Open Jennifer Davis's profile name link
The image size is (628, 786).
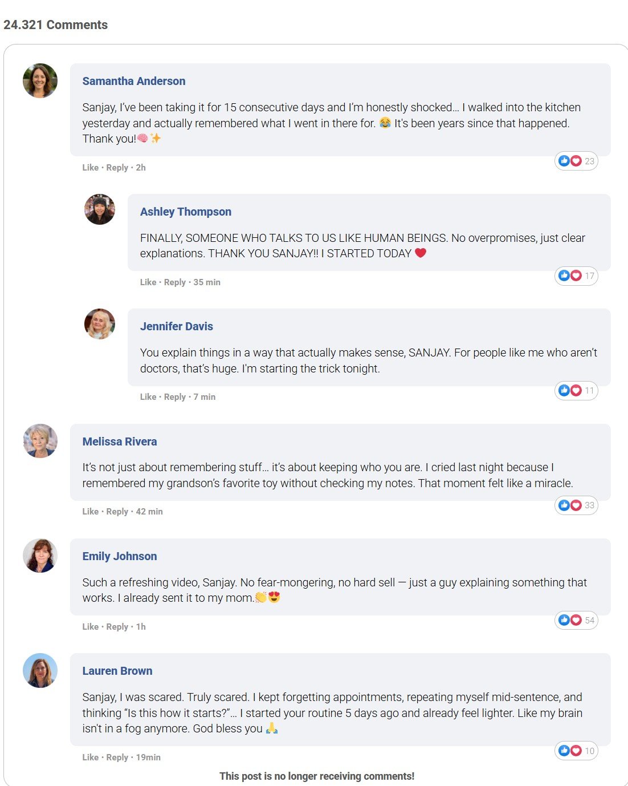176,326
